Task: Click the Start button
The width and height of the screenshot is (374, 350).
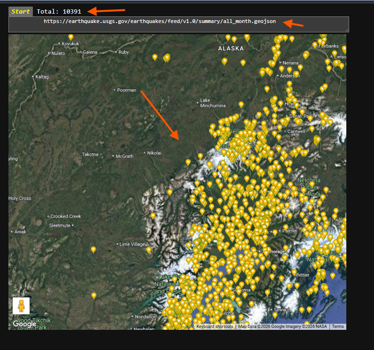Action: coord(21,11)
